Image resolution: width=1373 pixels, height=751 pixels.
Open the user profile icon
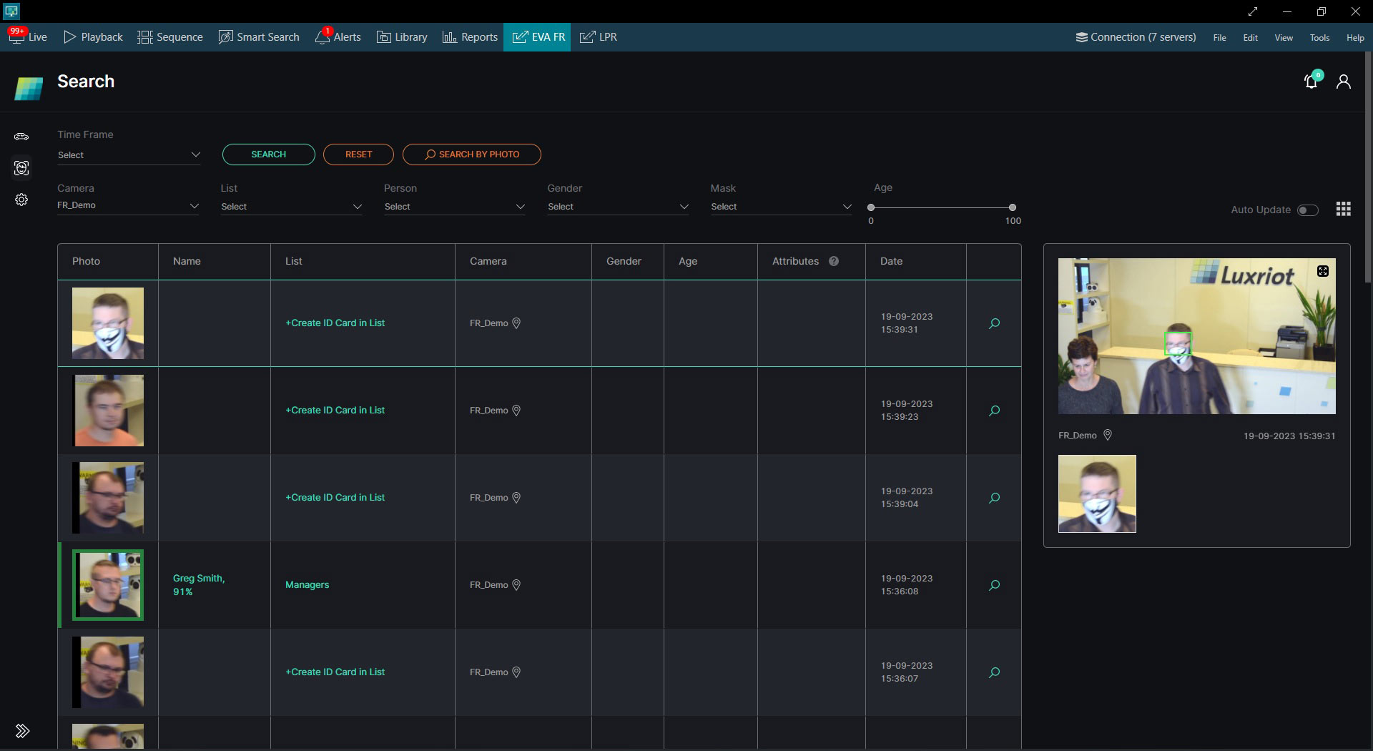pos(1344,82)
